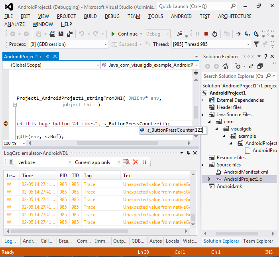Open the Global Scope dropdown

98,65
